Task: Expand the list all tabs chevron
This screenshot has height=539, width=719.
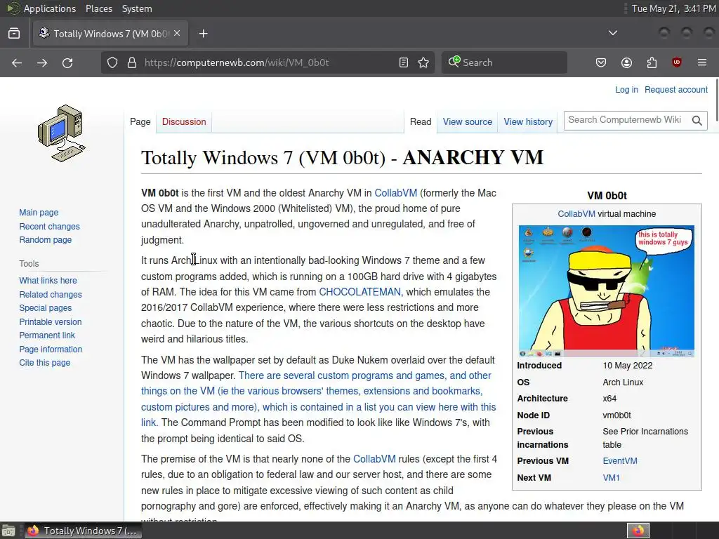Action: coord(612,33)
